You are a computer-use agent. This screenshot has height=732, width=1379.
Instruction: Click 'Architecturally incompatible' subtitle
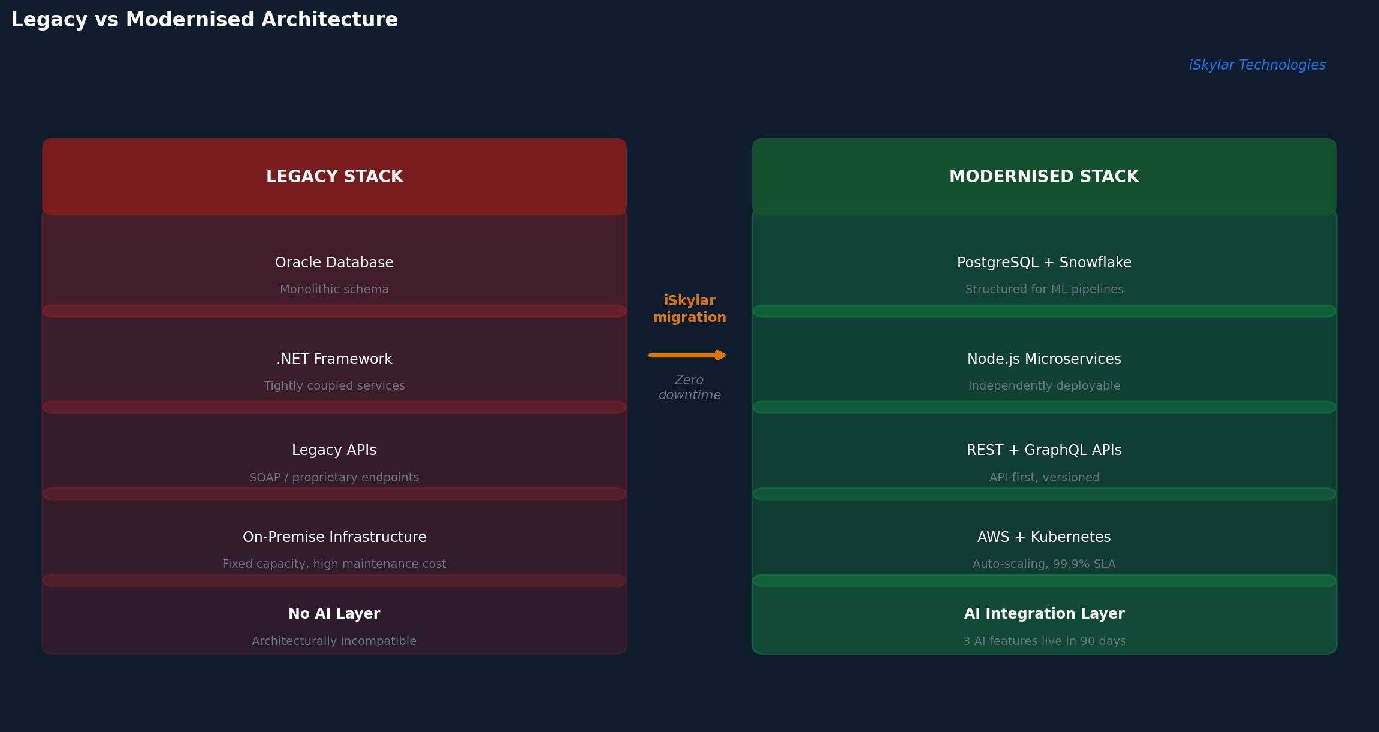334,641
